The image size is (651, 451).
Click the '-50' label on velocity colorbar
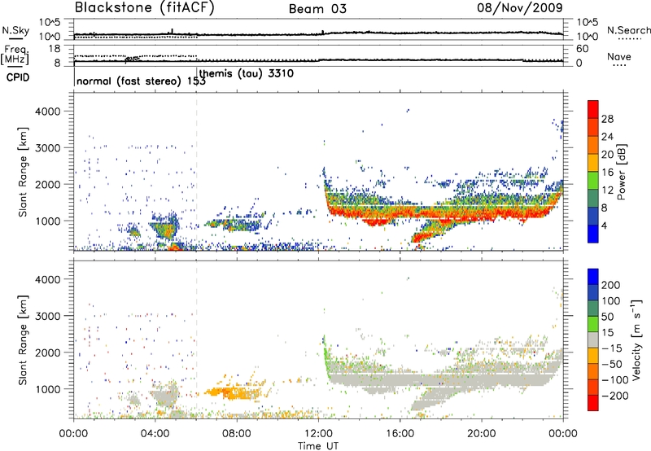[612, 364]
